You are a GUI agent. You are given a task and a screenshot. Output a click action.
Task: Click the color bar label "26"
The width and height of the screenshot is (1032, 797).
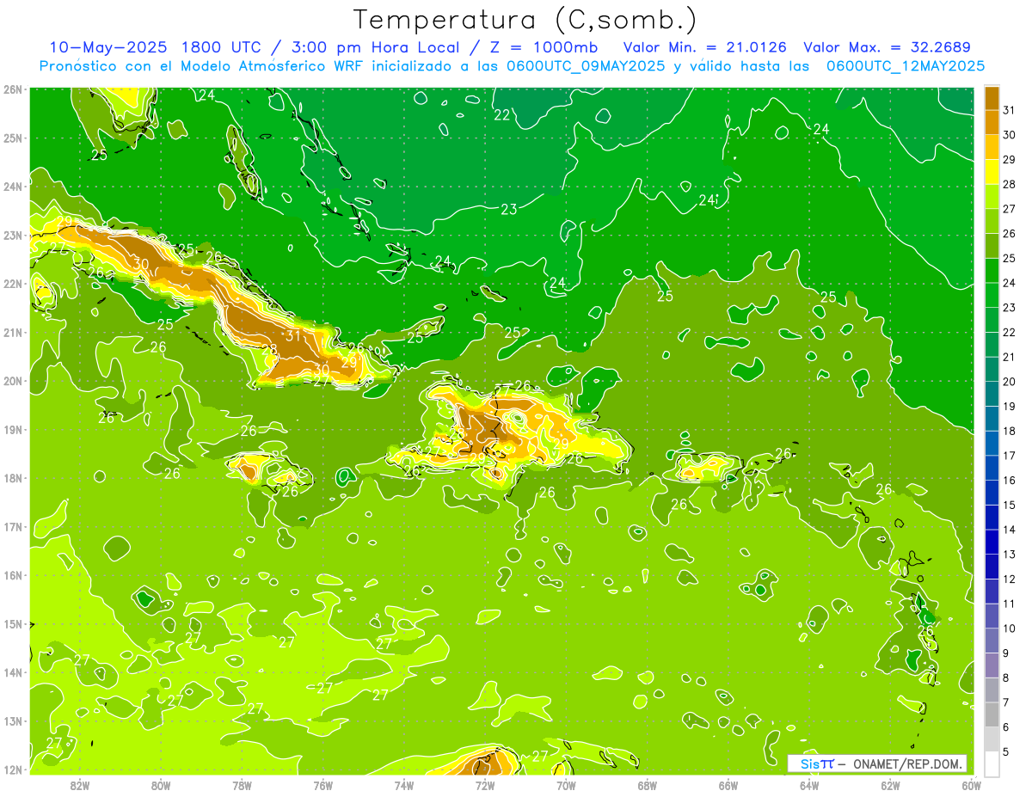[1010, 234]
